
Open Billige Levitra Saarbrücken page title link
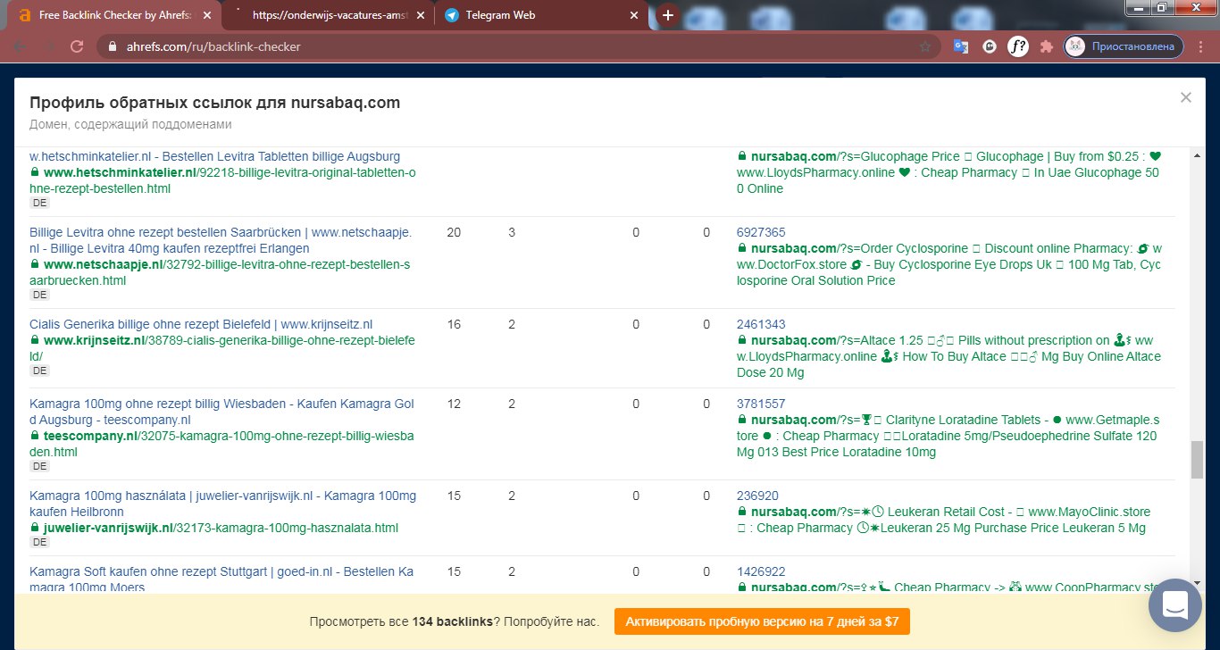click(221, 240)
